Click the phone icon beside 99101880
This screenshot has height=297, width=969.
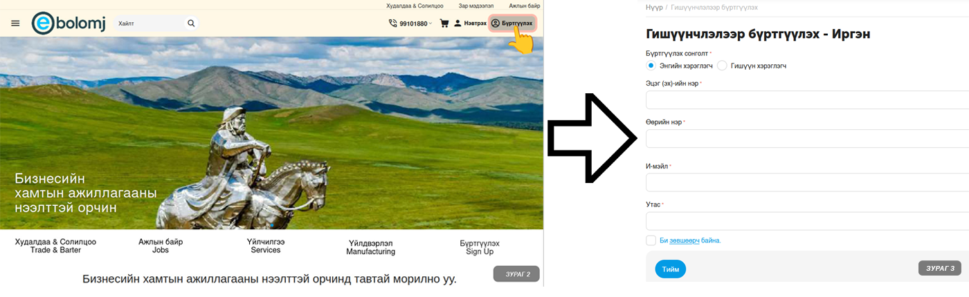(393, 23)
